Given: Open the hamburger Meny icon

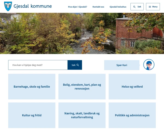Looking at the screenshot, I should tap(150, 7).
